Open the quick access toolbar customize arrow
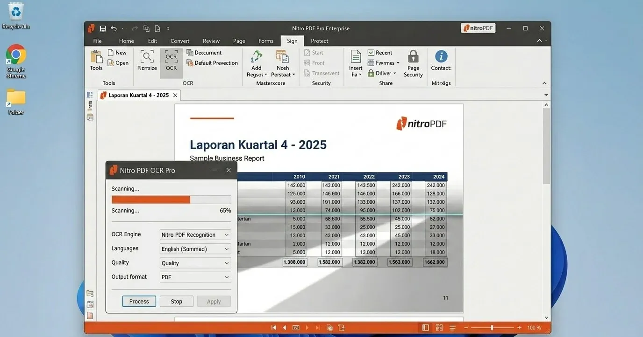Image resolution: width=643 pixels, height=337 pixels. pyautogui.click(x=168, y=28)
